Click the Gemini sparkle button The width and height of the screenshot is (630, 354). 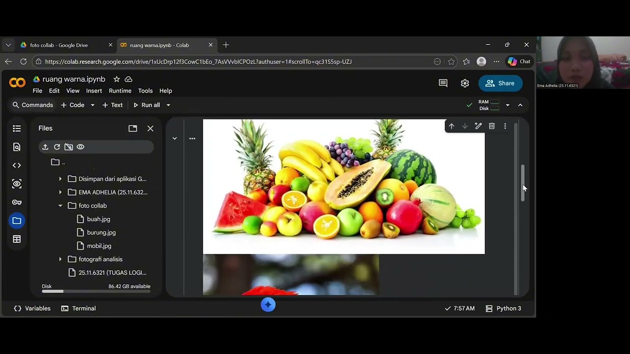coord(268,305)
